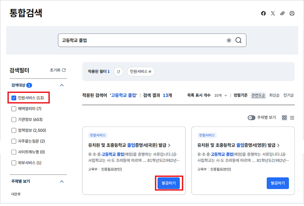Screen dimensions: 304x206
Task: Click the 민원서비스 tag on the 국문 card
Action: [98, 135]
